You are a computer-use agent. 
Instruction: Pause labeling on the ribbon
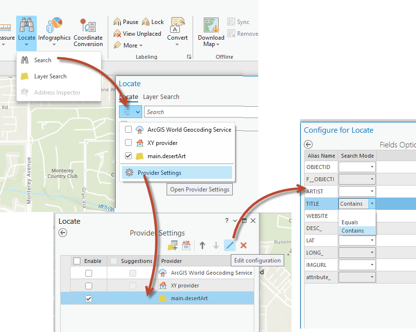click(x=126, y=22)
